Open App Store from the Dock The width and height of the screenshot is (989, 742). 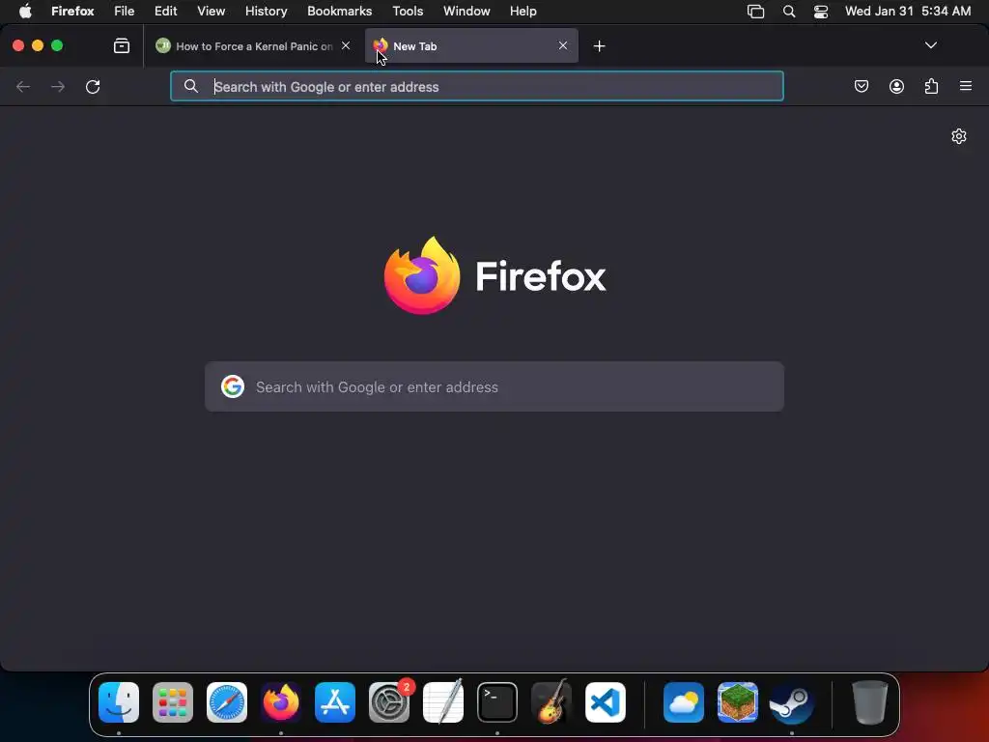tap(335, 702)
